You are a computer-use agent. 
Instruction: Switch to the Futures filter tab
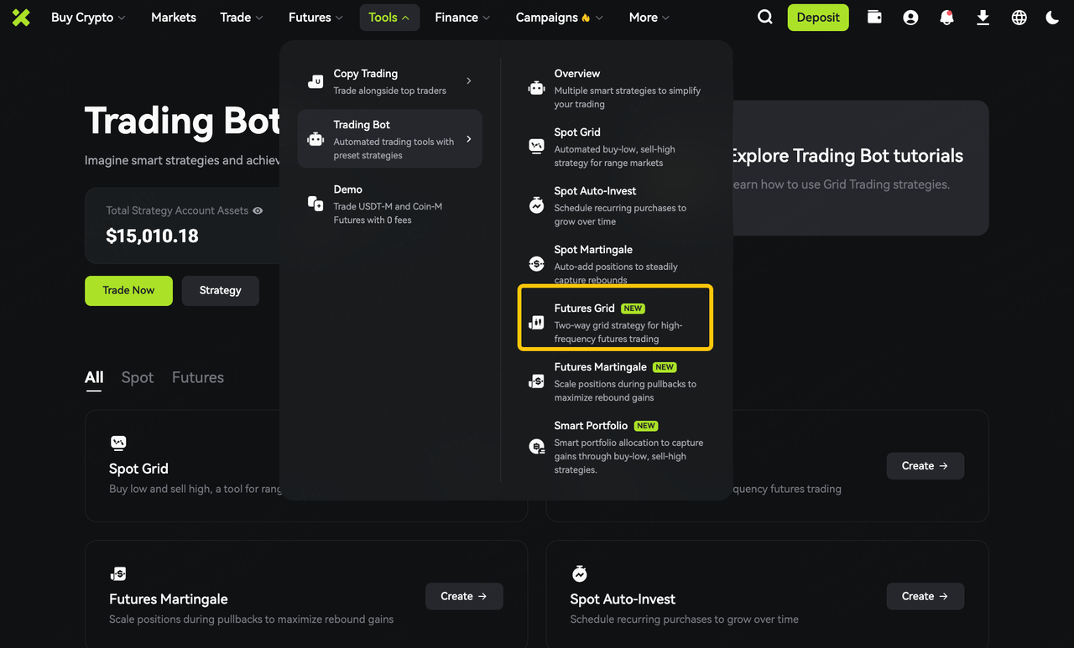point(198,377)
